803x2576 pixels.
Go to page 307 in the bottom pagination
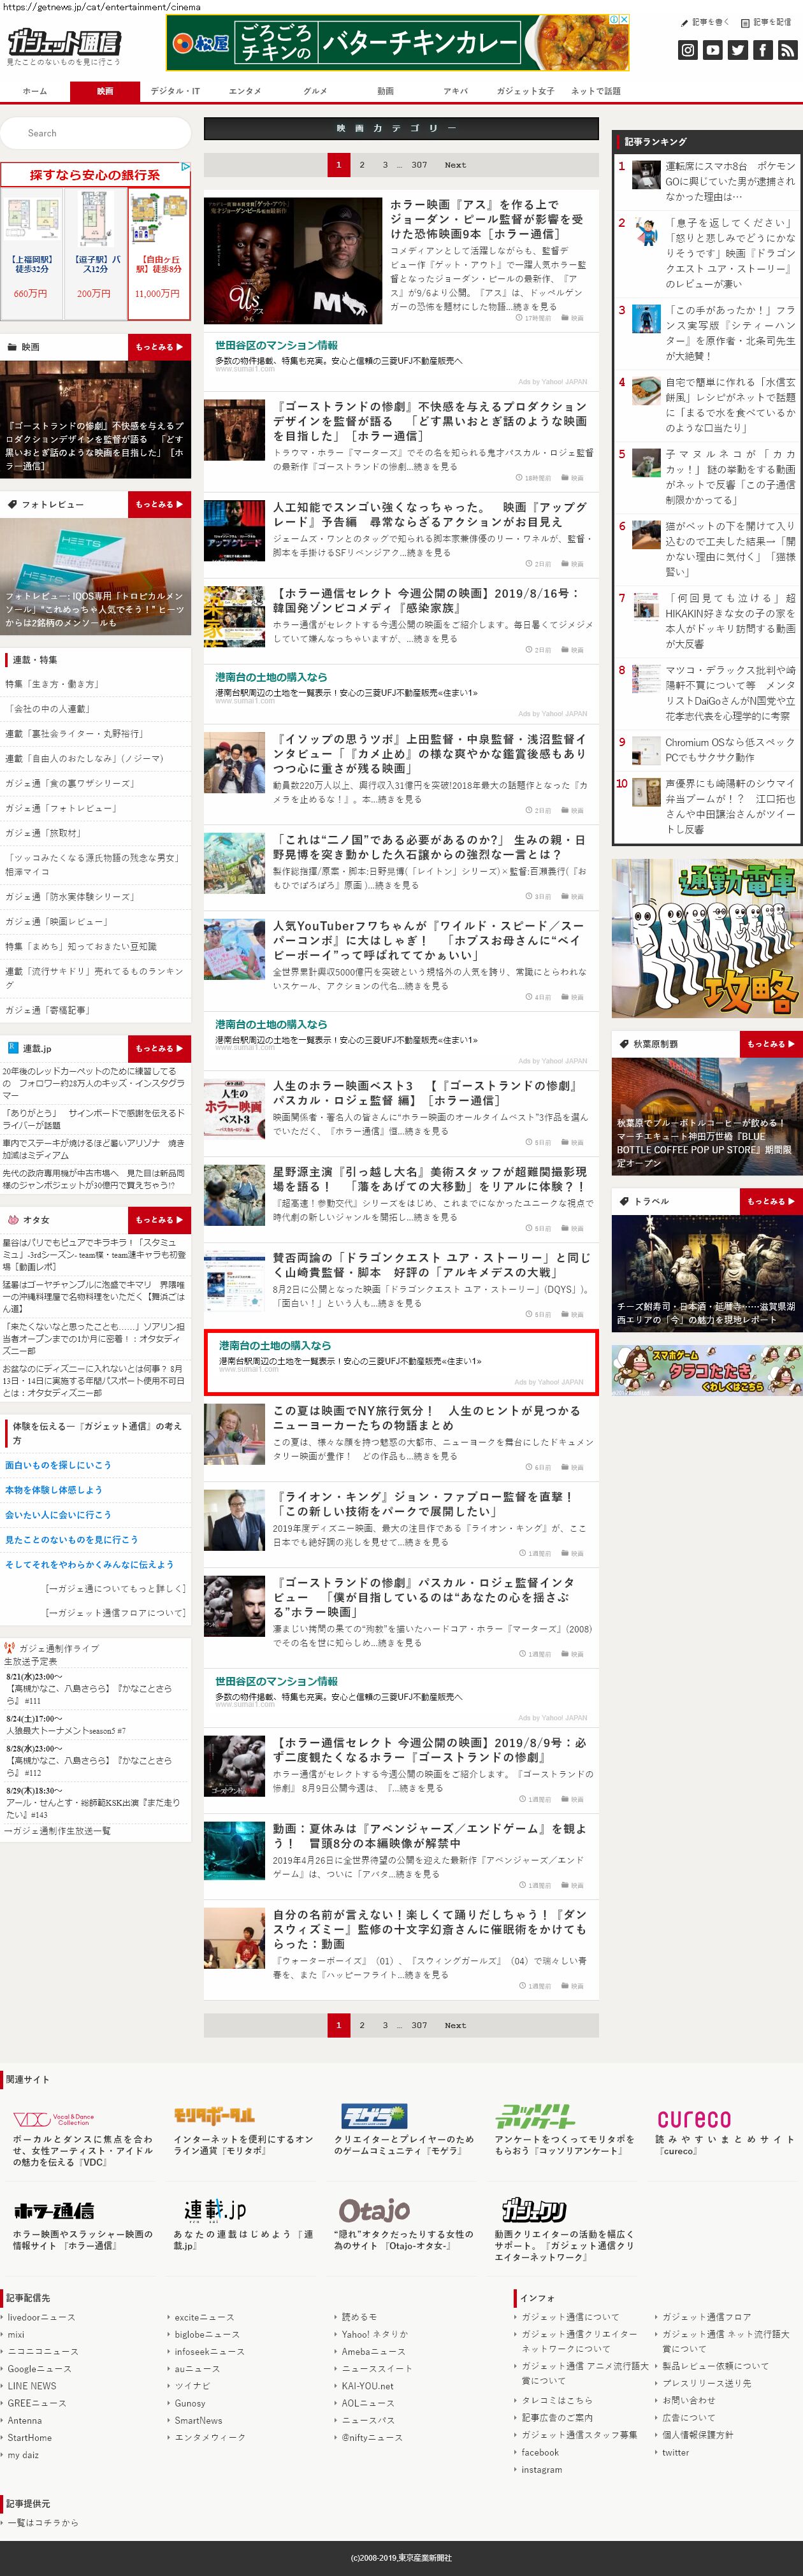[x=419, y=2025]
